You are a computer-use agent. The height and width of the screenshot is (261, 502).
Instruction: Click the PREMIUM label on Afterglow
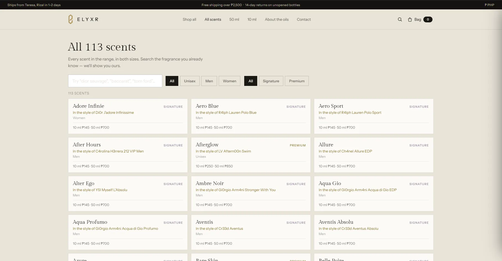click(298, 145)
